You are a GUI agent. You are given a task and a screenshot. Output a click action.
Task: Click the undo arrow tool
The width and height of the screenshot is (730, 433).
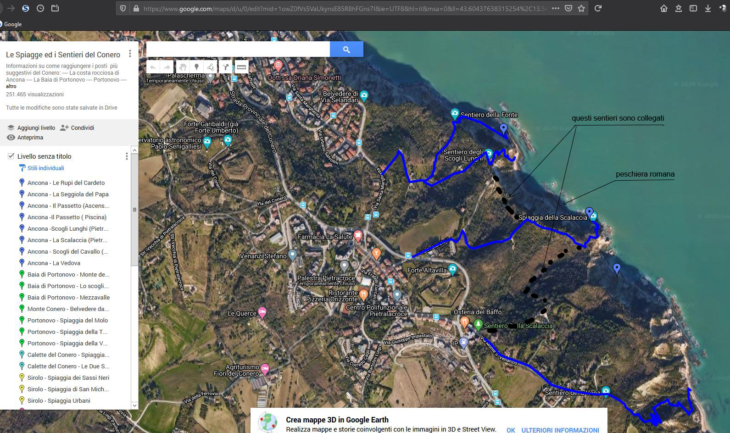[153, 67]
